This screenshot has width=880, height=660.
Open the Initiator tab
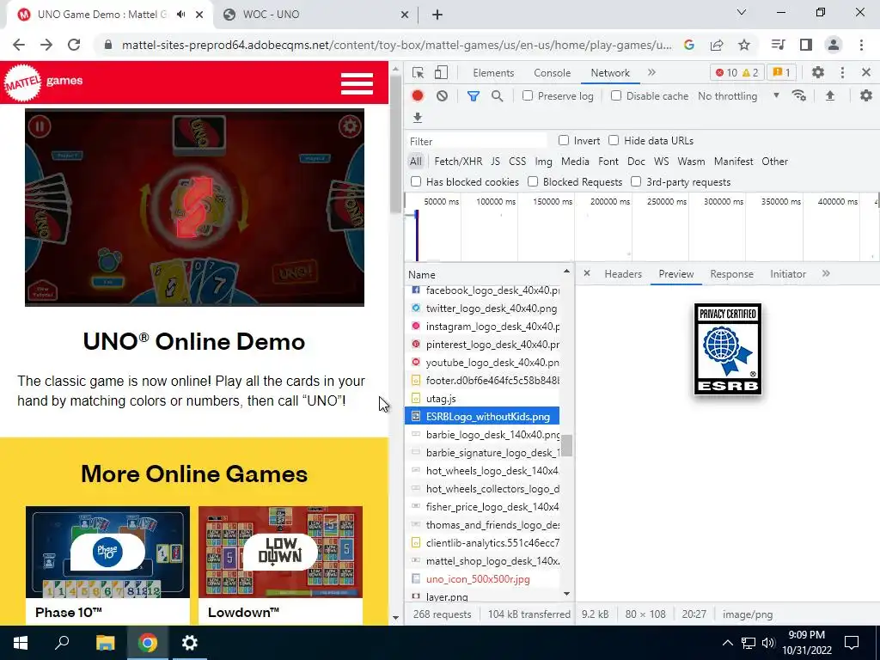coord(787,274)
